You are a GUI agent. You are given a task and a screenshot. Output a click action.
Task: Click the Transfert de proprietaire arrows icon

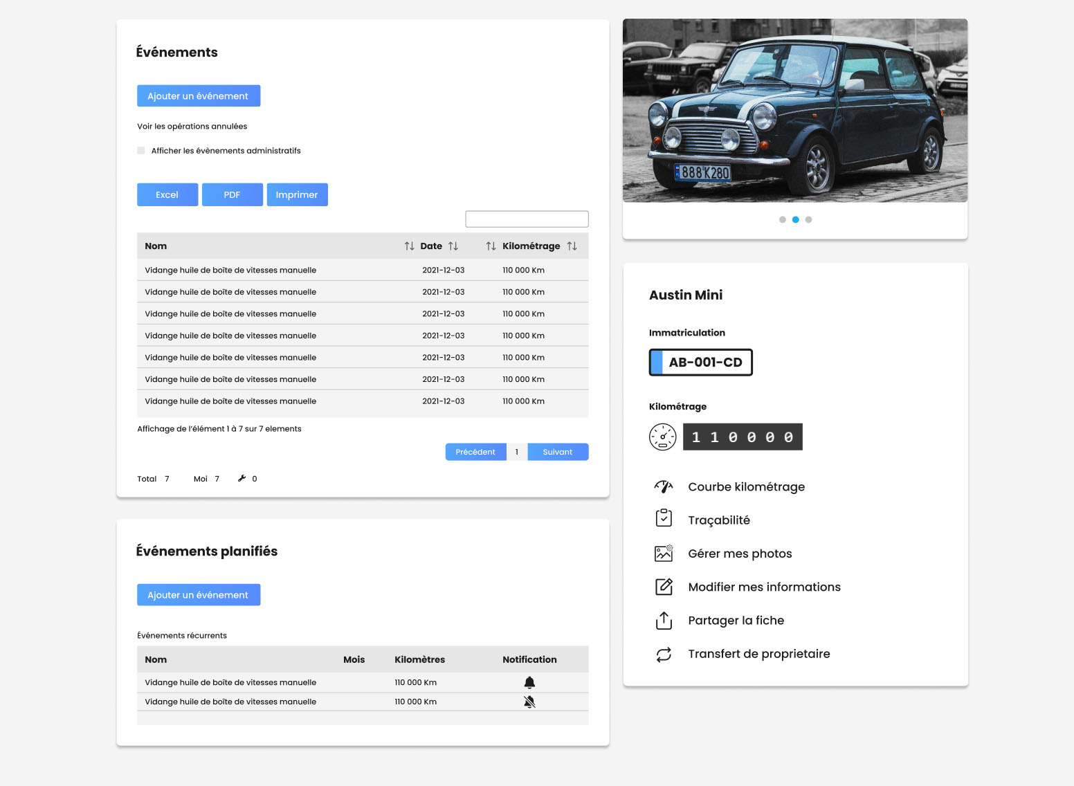click(664, 654)
